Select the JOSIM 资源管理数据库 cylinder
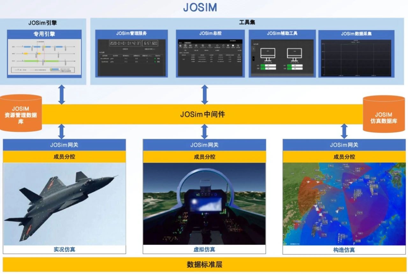The height and width of the screenshot is (274, 408). pos(21,114)
